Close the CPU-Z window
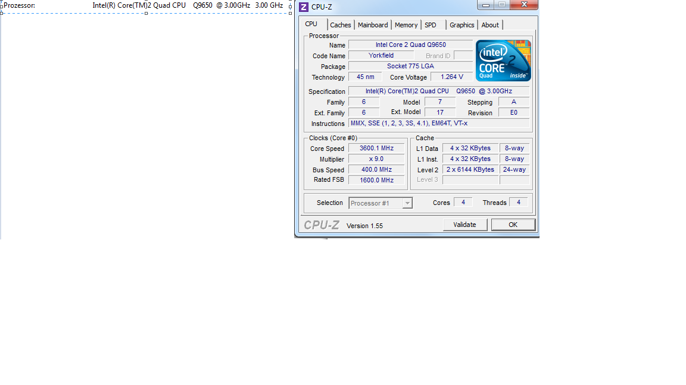Screen dimensions: 686x385 [x=524, y=4]
